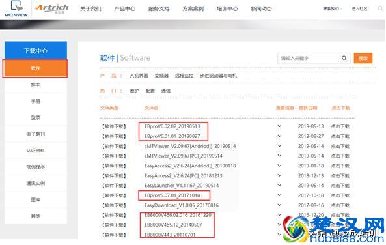Click file name EasyLauncher_V1.11.67_20190514

pos(182,186)
